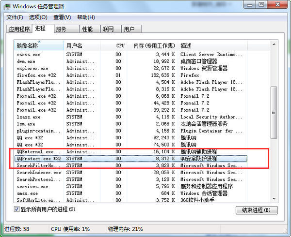Click the 结束进程(E) button
291x237 pixels.
click(257, 210)
